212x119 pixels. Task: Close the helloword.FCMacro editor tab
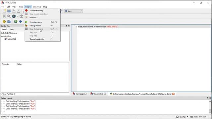(x=173, y=94)
